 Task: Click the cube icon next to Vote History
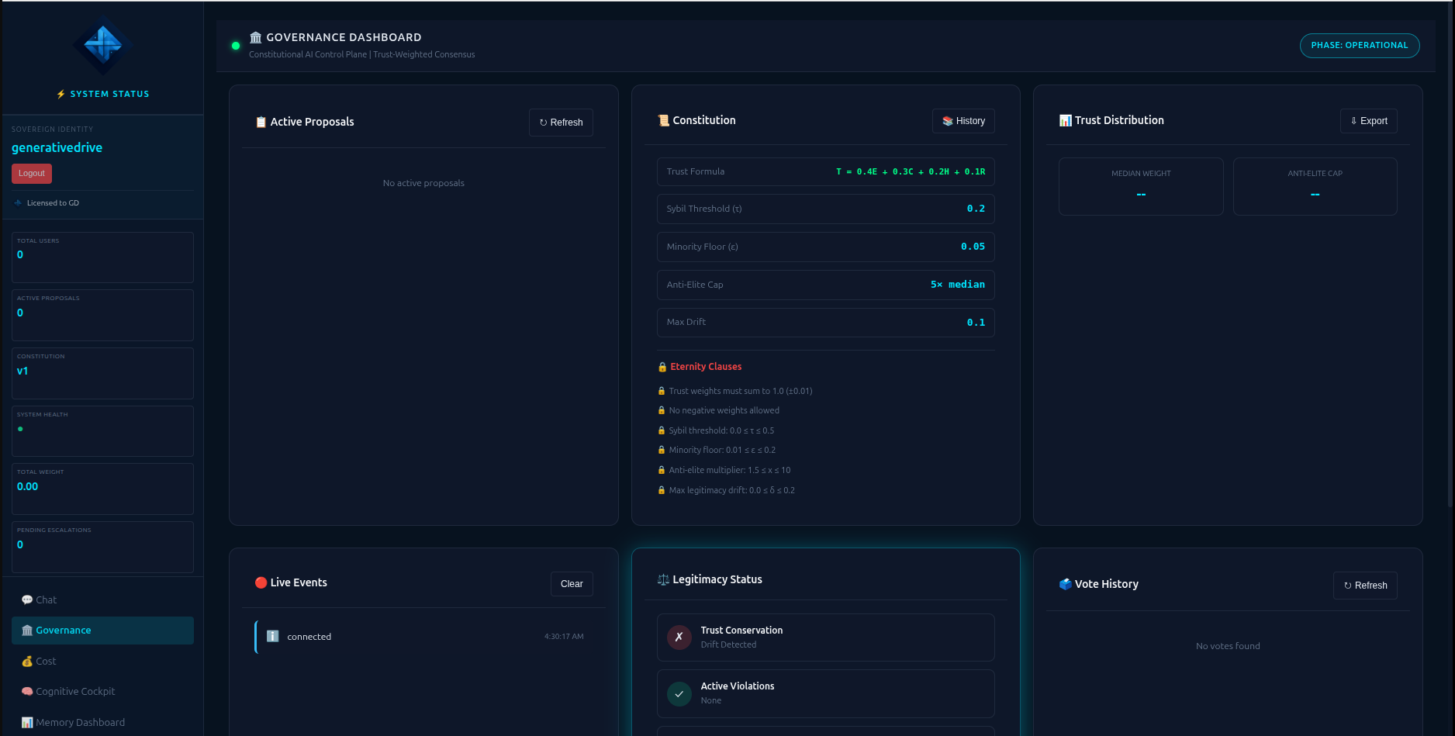click(1064, 584)
